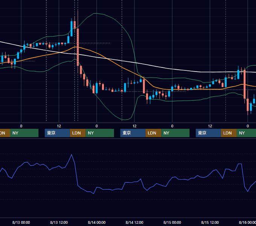Select the 8/13 NY session block
This screenshot has width=256, height=226.
point(100,133)
